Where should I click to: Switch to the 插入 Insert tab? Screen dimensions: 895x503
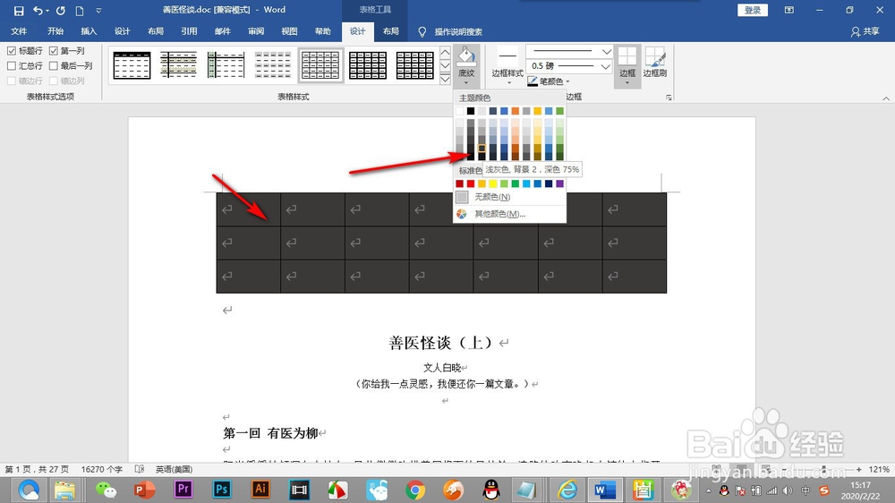click(89, 31)
